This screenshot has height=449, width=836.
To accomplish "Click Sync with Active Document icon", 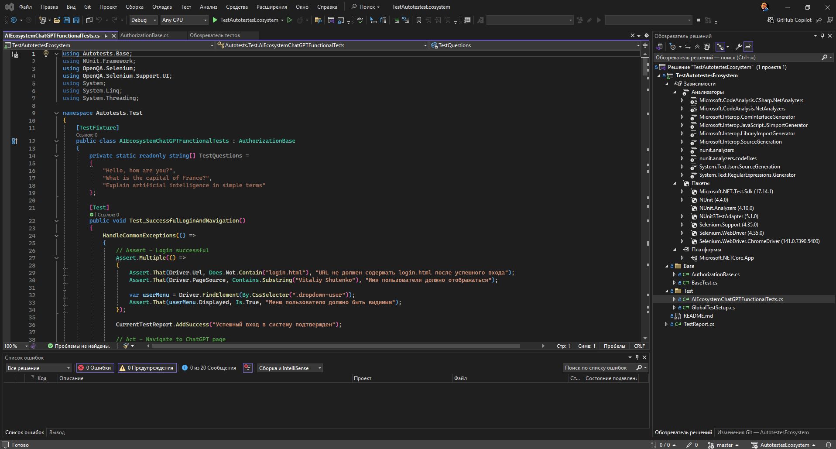I will [x=687, y=47].
